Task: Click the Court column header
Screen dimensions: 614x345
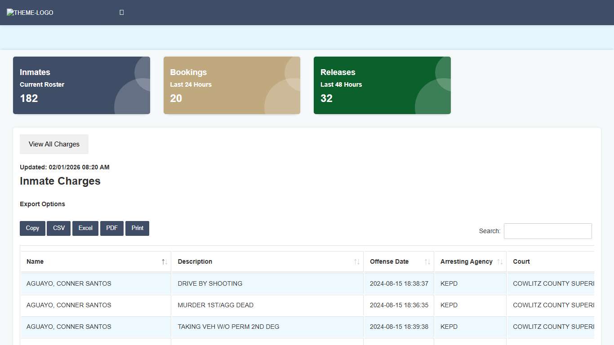Action: pos(521,262)
